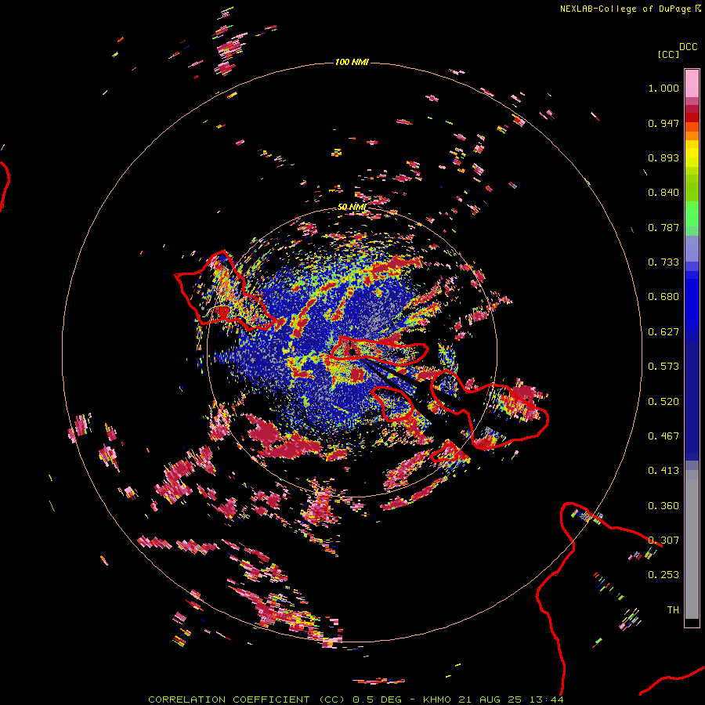Click the 0.307 color scale value
The image size is (705, 705).
663,540
